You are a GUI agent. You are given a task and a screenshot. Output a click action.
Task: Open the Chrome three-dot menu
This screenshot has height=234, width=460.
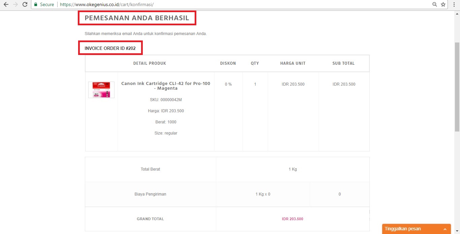(454, 5)
